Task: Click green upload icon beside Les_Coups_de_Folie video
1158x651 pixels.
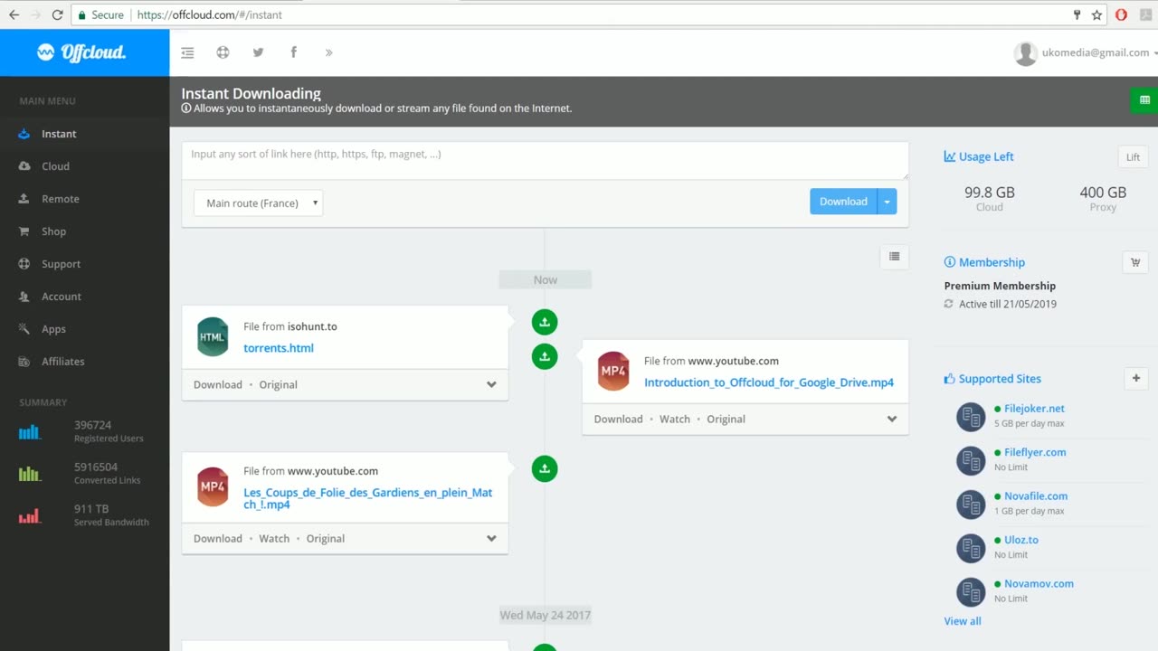Action: pos(545,468)
